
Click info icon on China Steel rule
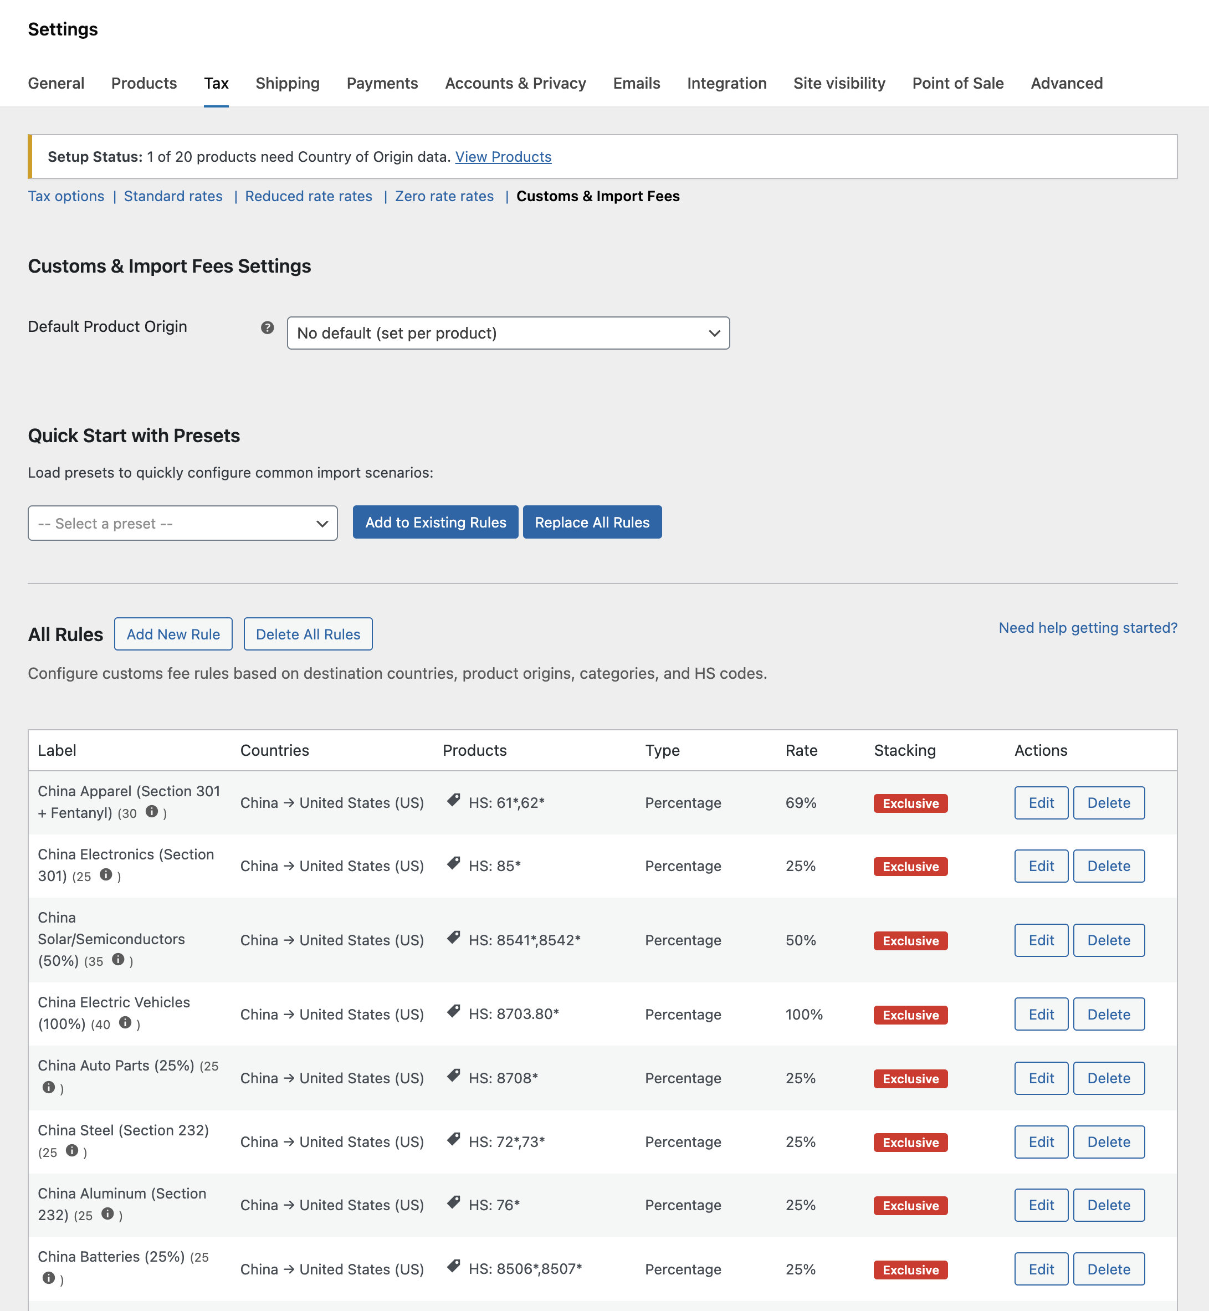click(73, 1151)
